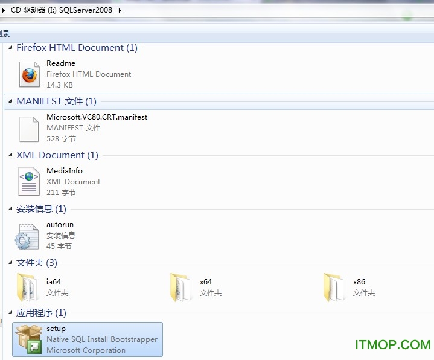Collapse the Firefox HTML Document group
The height and width of the screenshot is (360, 434).
tap(10, 48)
